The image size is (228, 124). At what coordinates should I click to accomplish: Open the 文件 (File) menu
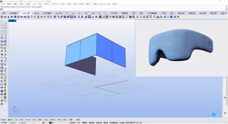pyautogui.click(x=3, y=4)
